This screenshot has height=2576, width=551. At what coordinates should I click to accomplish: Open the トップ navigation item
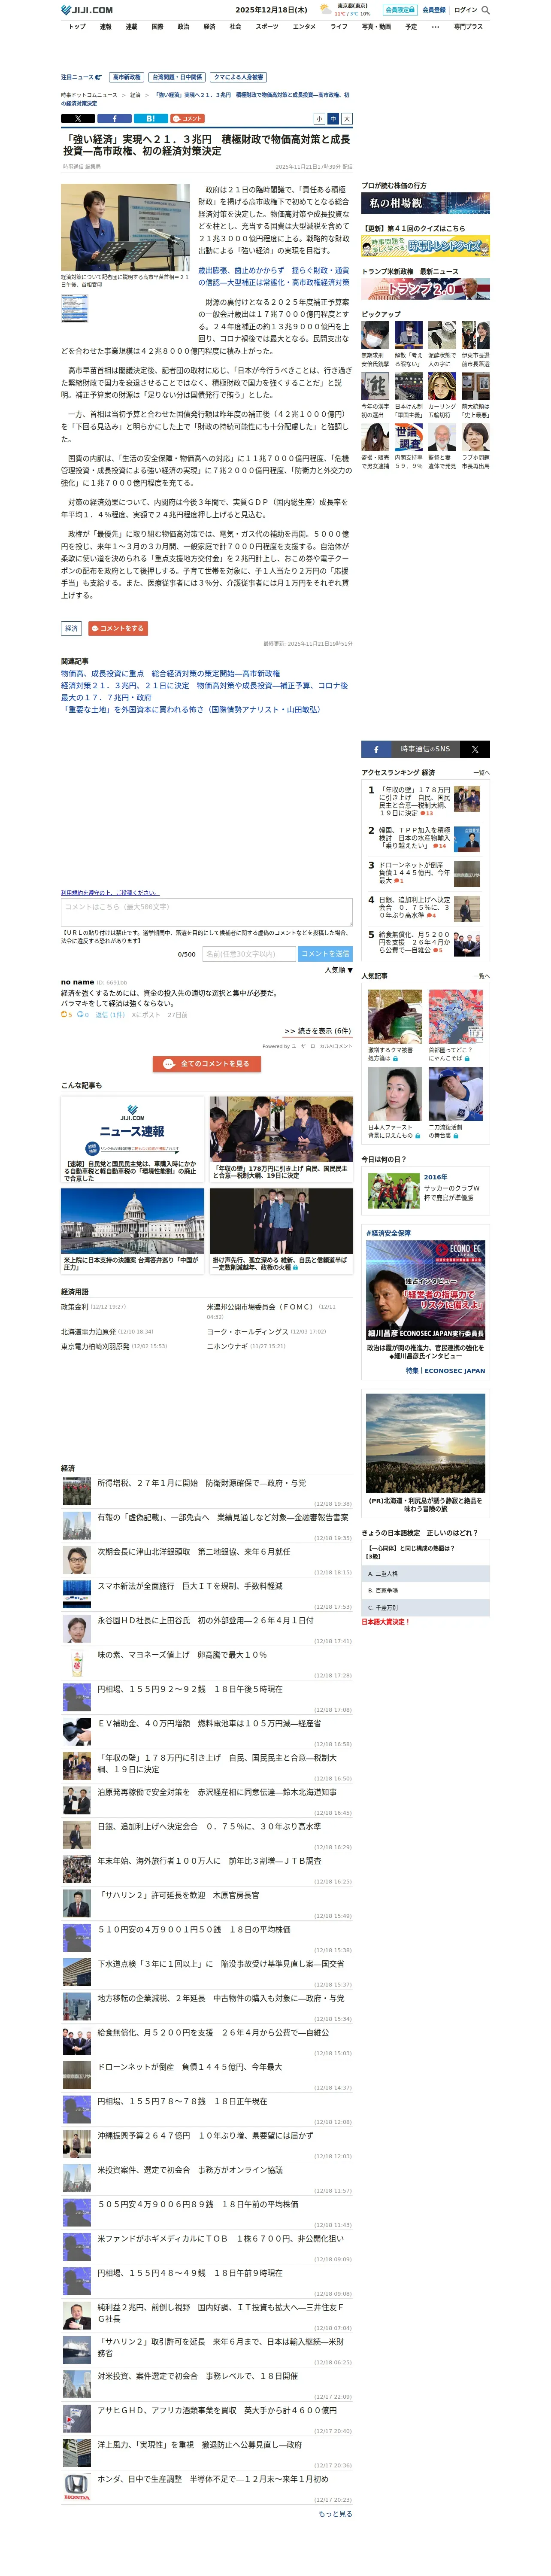77,27
